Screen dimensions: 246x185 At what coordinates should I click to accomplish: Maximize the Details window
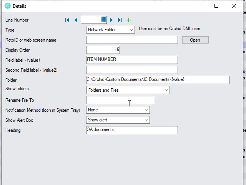[216, 6]
